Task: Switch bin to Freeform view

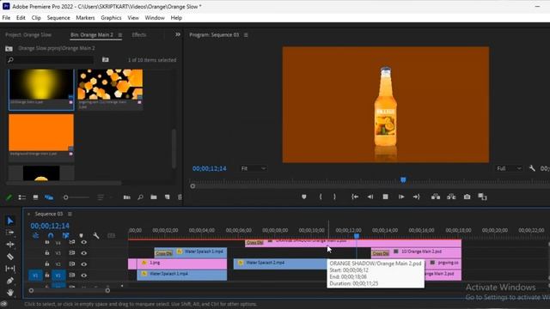Action: click(49, 197)
